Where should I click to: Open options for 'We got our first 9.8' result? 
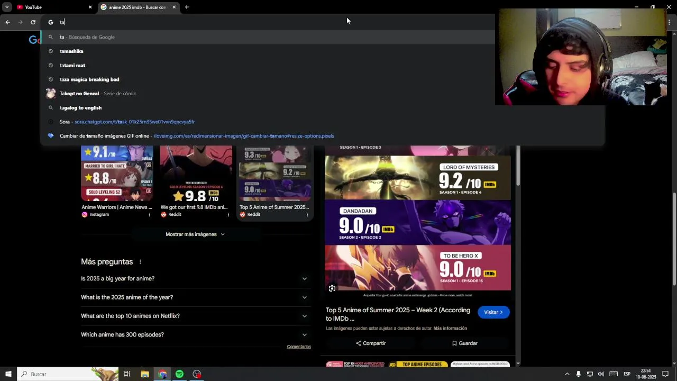[x=228, y=214]
